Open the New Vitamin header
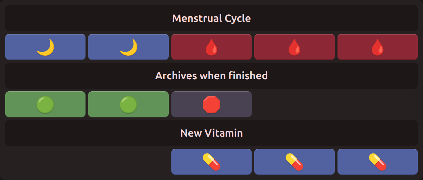The width and height of the screenshot is (423, 180). (211, 133)
